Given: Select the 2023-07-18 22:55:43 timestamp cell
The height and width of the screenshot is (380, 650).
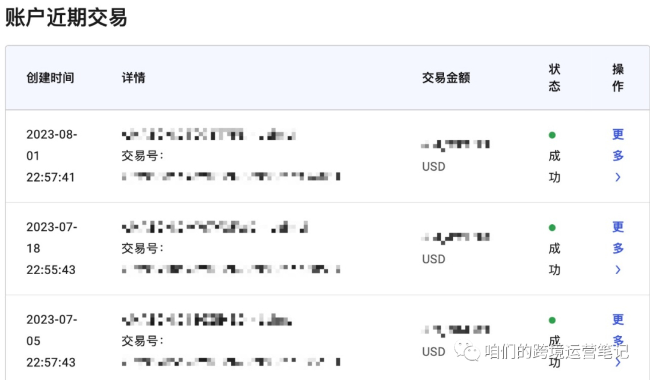Looking at the screenshot, I should [x=51, y=248].
